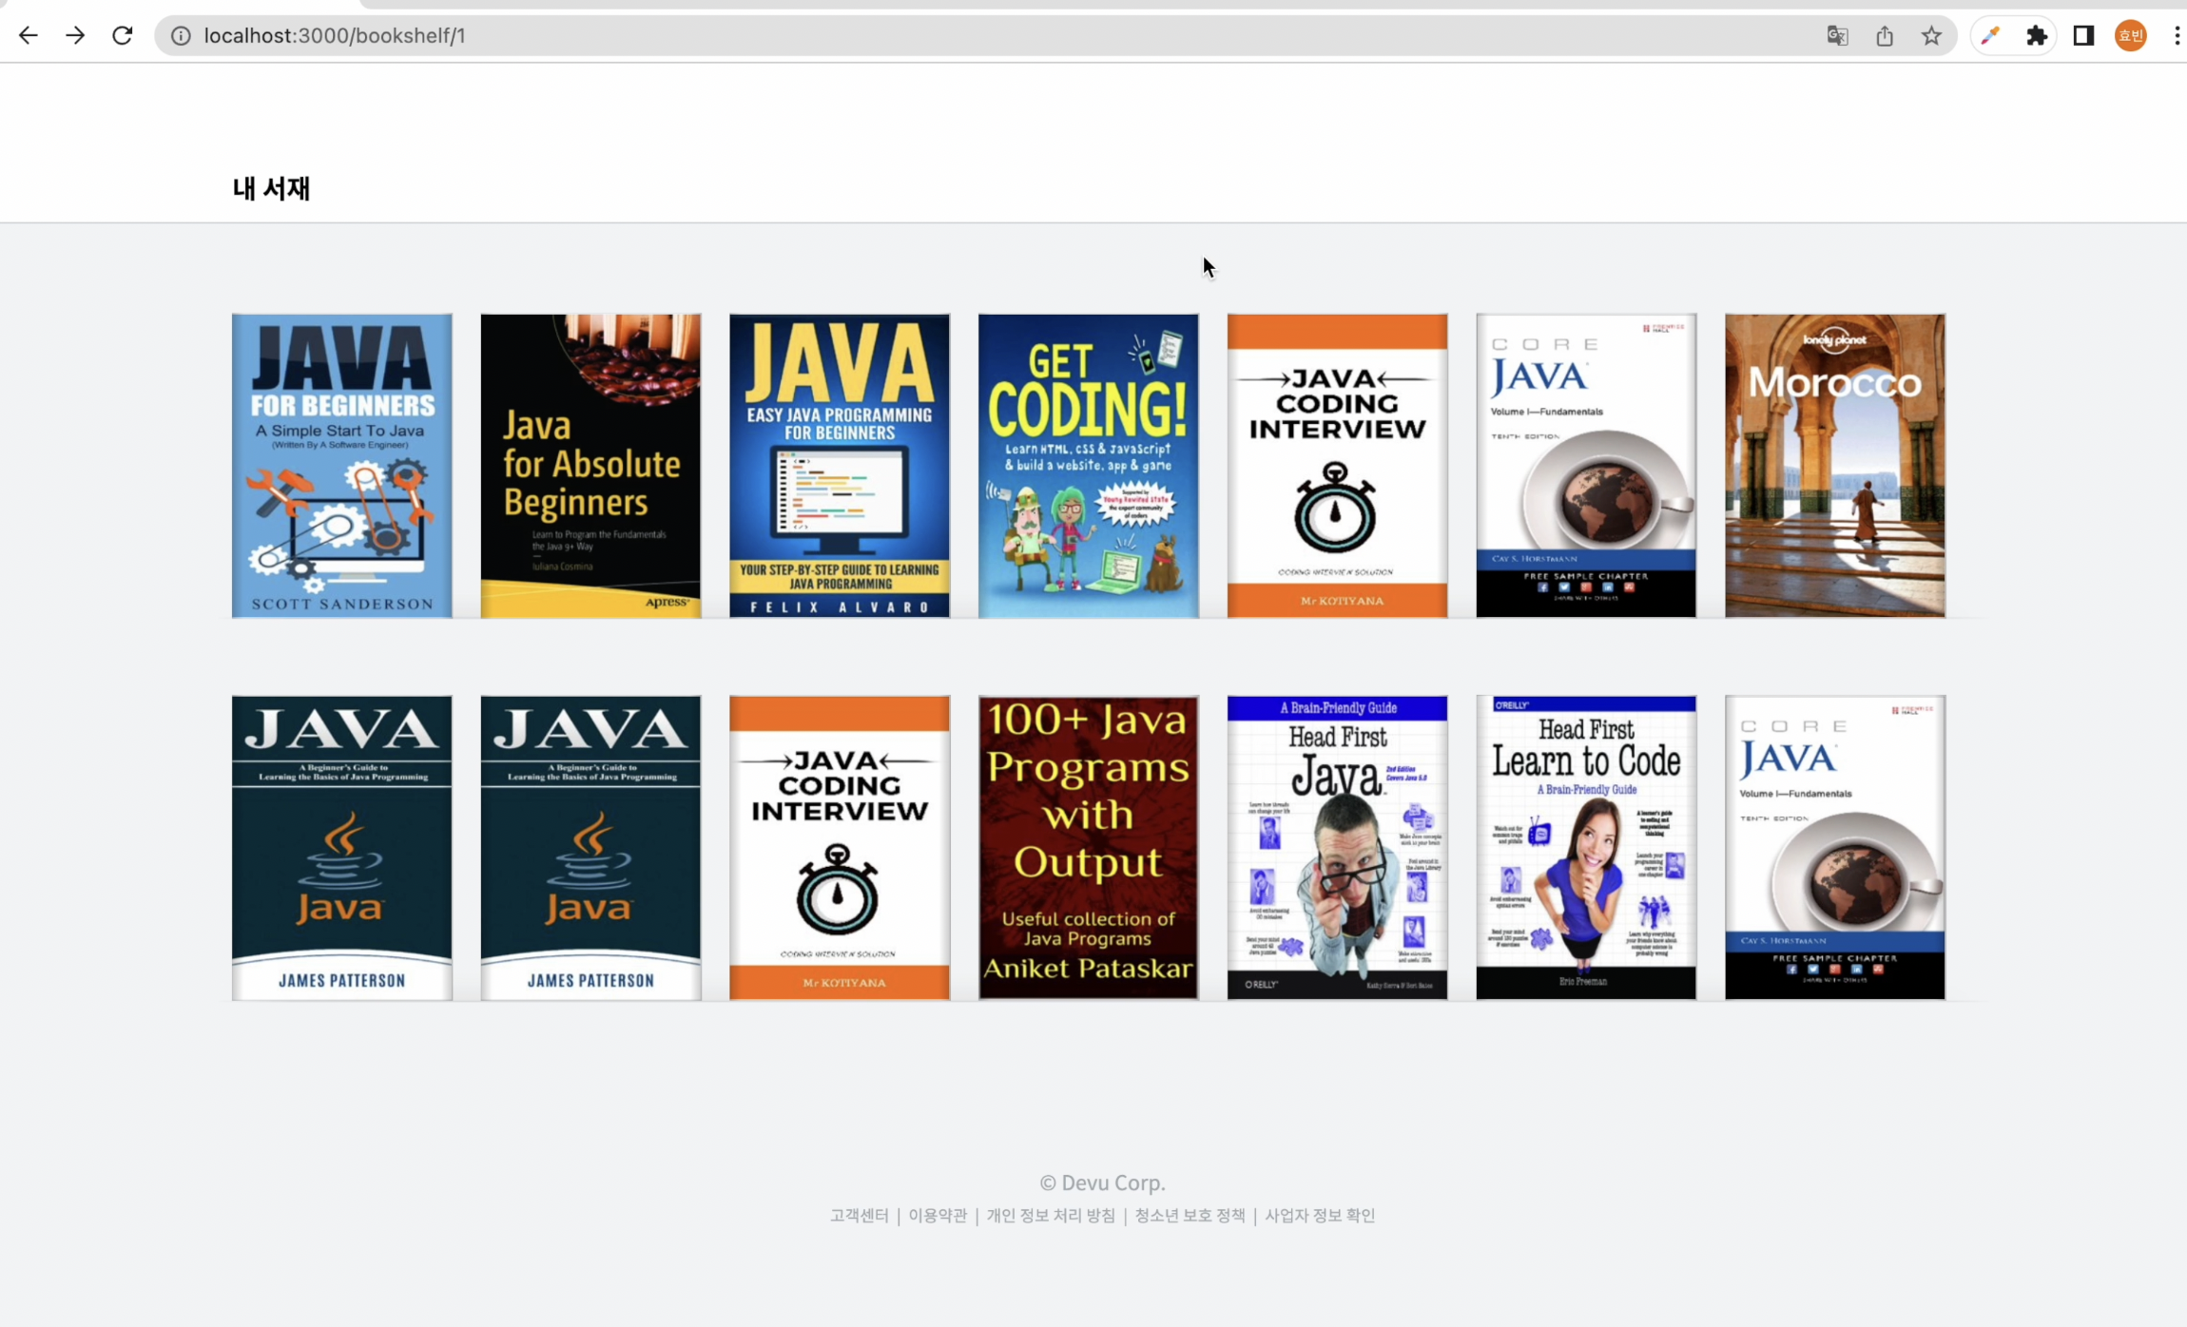Click the 내 서재 heading
The image size is (2187, 1327).
point(272,188)
